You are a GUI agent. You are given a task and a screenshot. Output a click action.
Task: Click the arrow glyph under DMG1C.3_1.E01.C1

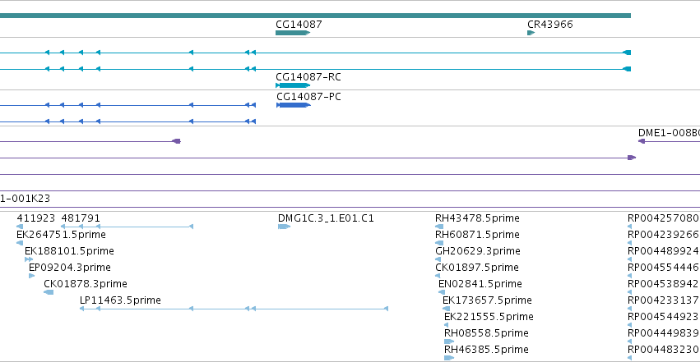(284, 227)
